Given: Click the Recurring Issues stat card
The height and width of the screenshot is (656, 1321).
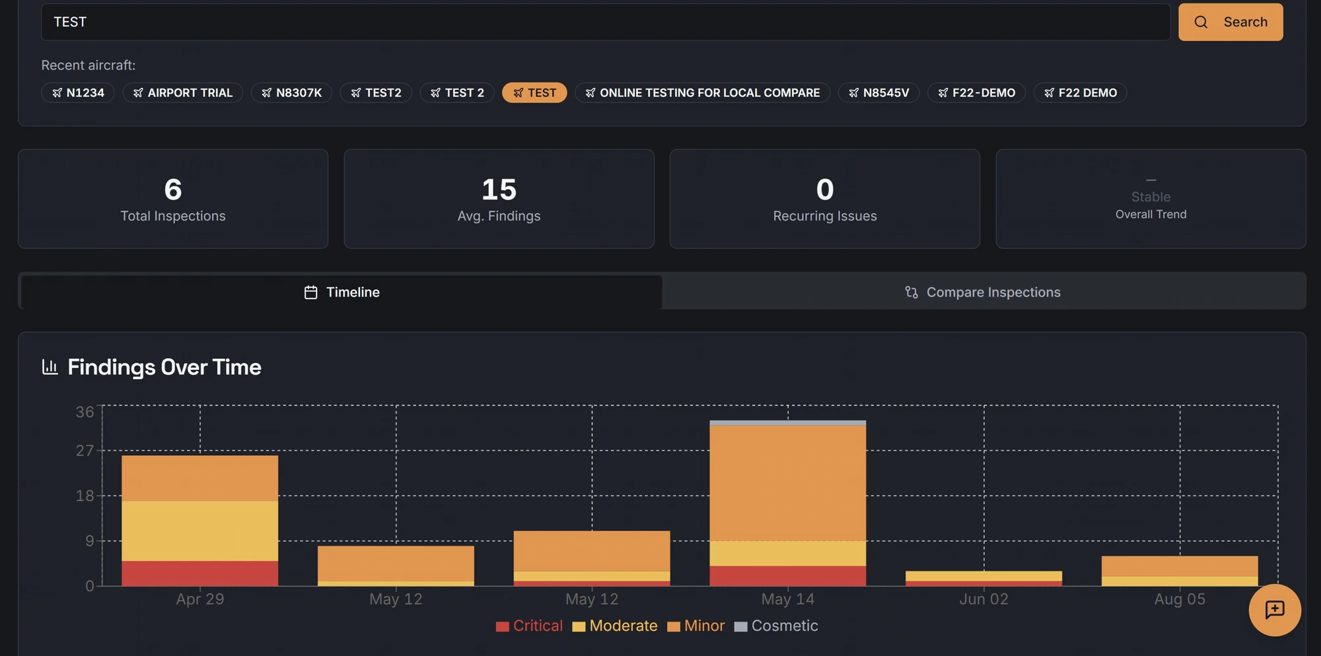Looking at the screenshot, I should pos(825,199).
